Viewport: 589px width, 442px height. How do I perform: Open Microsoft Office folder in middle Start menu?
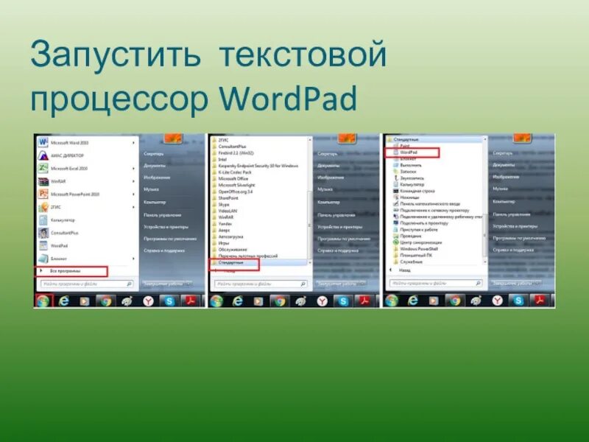(x=233, y=178)
